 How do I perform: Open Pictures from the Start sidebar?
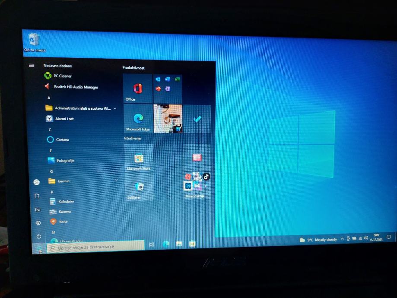pyautogui.click(x=38, y=209)
